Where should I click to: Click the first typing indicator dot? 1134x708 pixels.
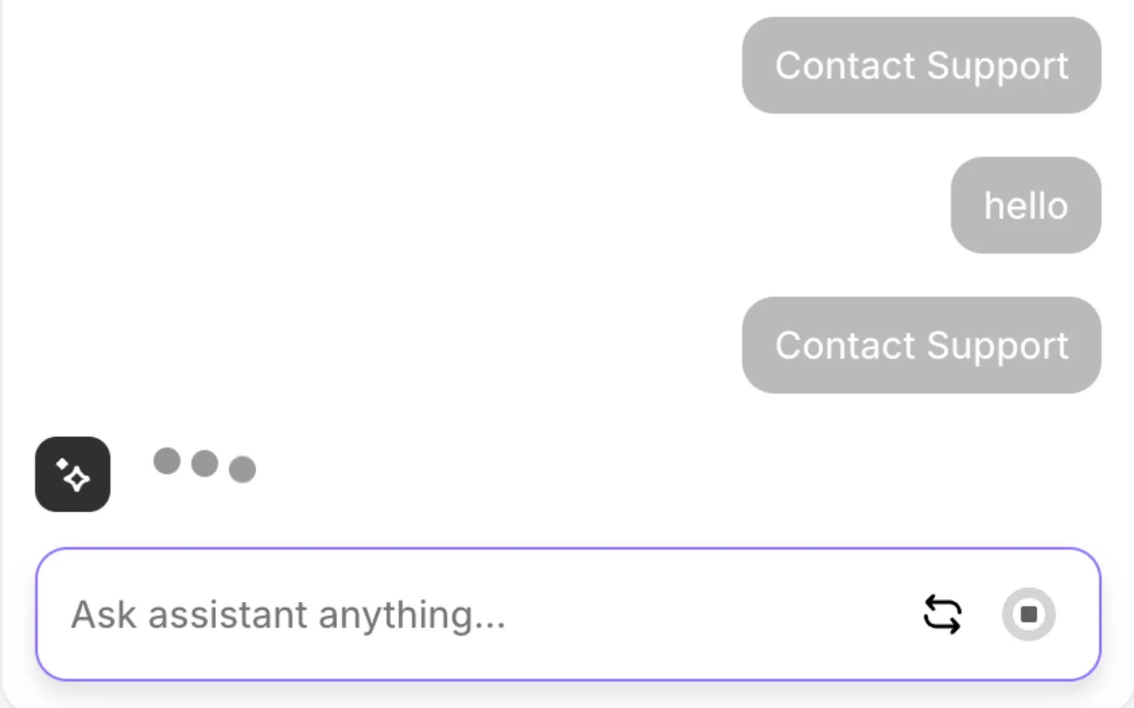pyautogui.click(x=166, y=462)
